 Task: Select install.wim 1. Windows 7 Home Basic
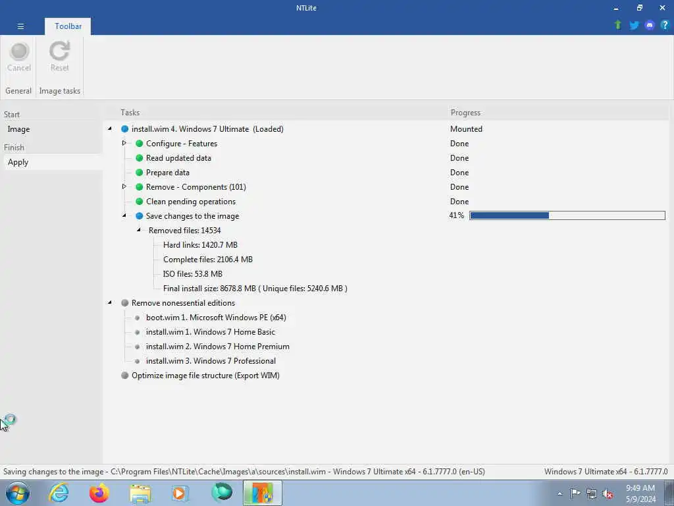click(210, 332)
